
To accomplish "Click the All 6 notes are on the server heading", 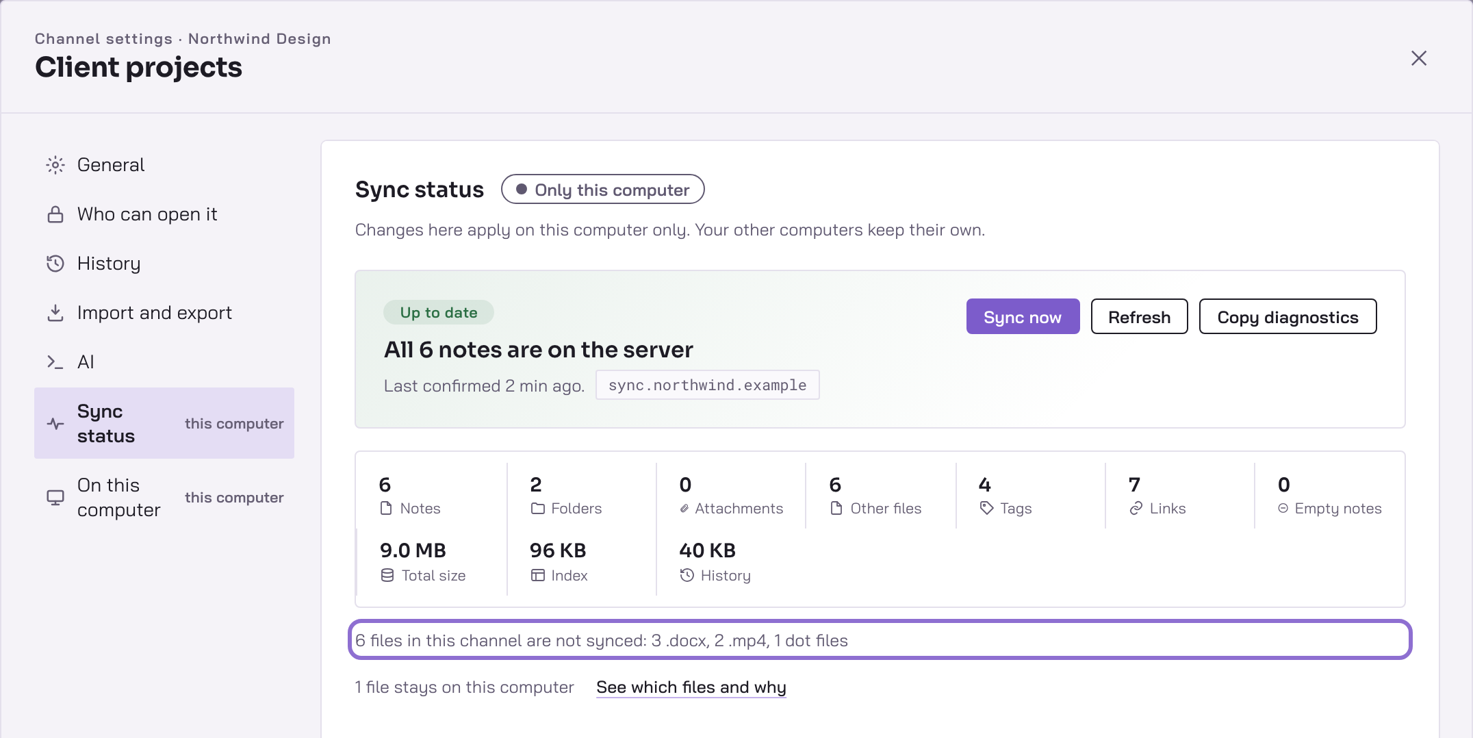I will (x=538, y=350).
